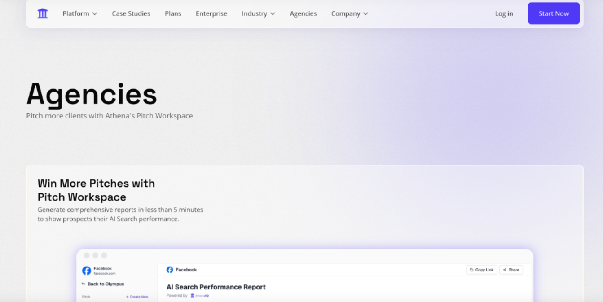Click the Share button in report preview
The image size is (603, 302).
511,270
